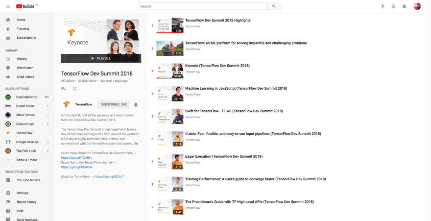Click TensorFlow channel name beside Subscribed button
The image size is (431, 221).
pyautogui.click(x=83, y=105)
